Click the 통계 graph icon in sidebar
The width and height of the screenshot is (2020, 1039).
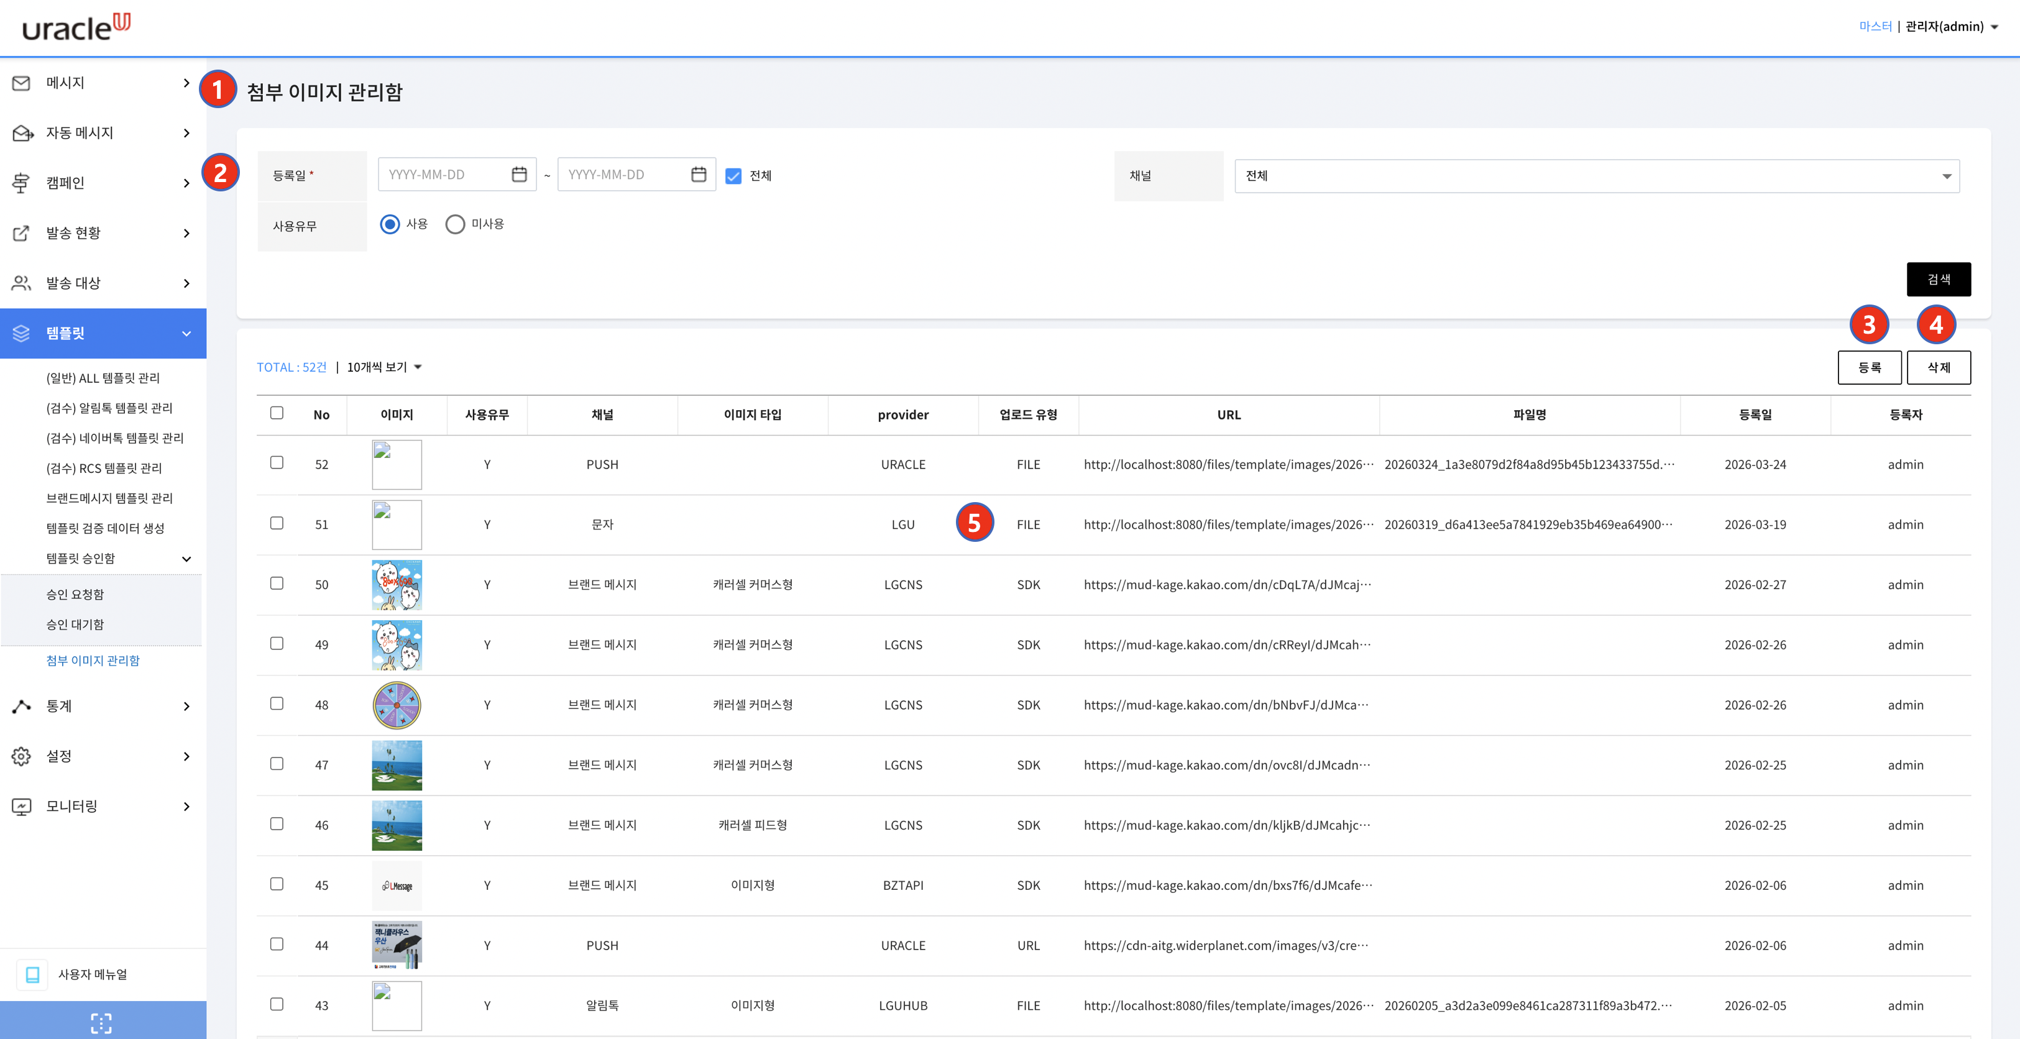tap(21, 707)
